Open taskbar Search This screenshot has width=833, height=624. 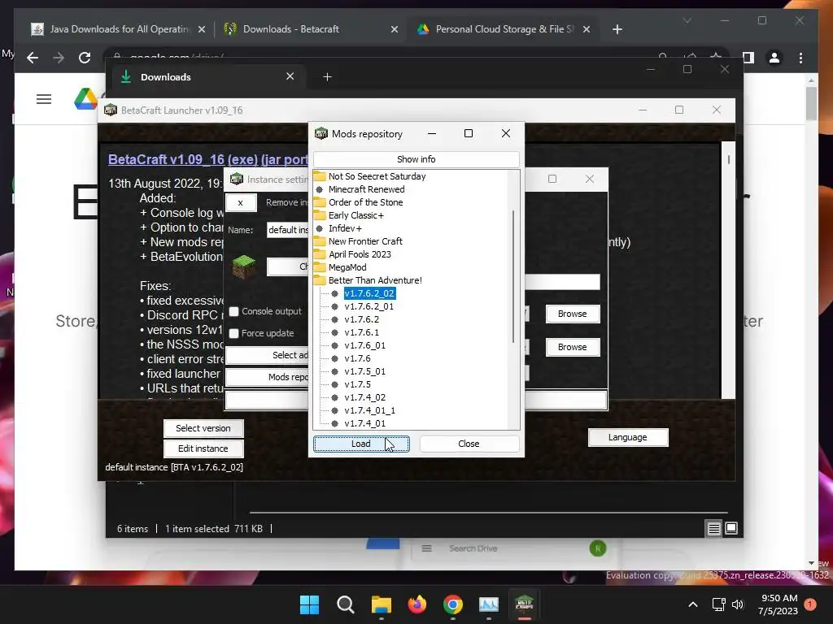(345, 604)
